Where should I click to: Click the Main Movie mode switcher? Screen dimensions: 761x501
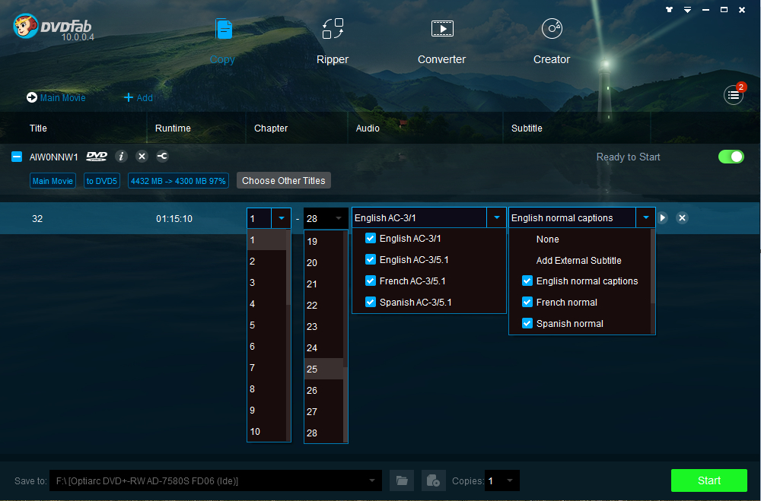56,97
